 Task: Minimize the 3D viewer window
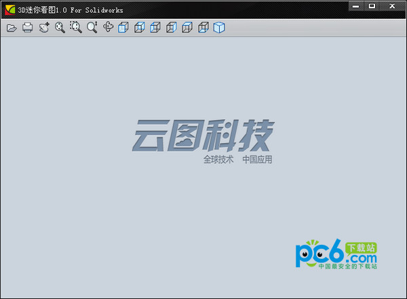356,6
